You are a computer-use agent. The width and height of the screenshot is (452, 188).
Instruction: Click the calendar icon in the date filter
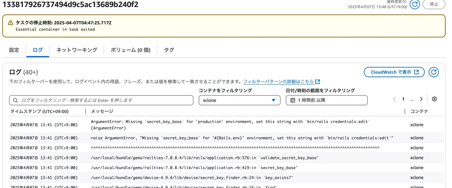[x=293, y=100]
